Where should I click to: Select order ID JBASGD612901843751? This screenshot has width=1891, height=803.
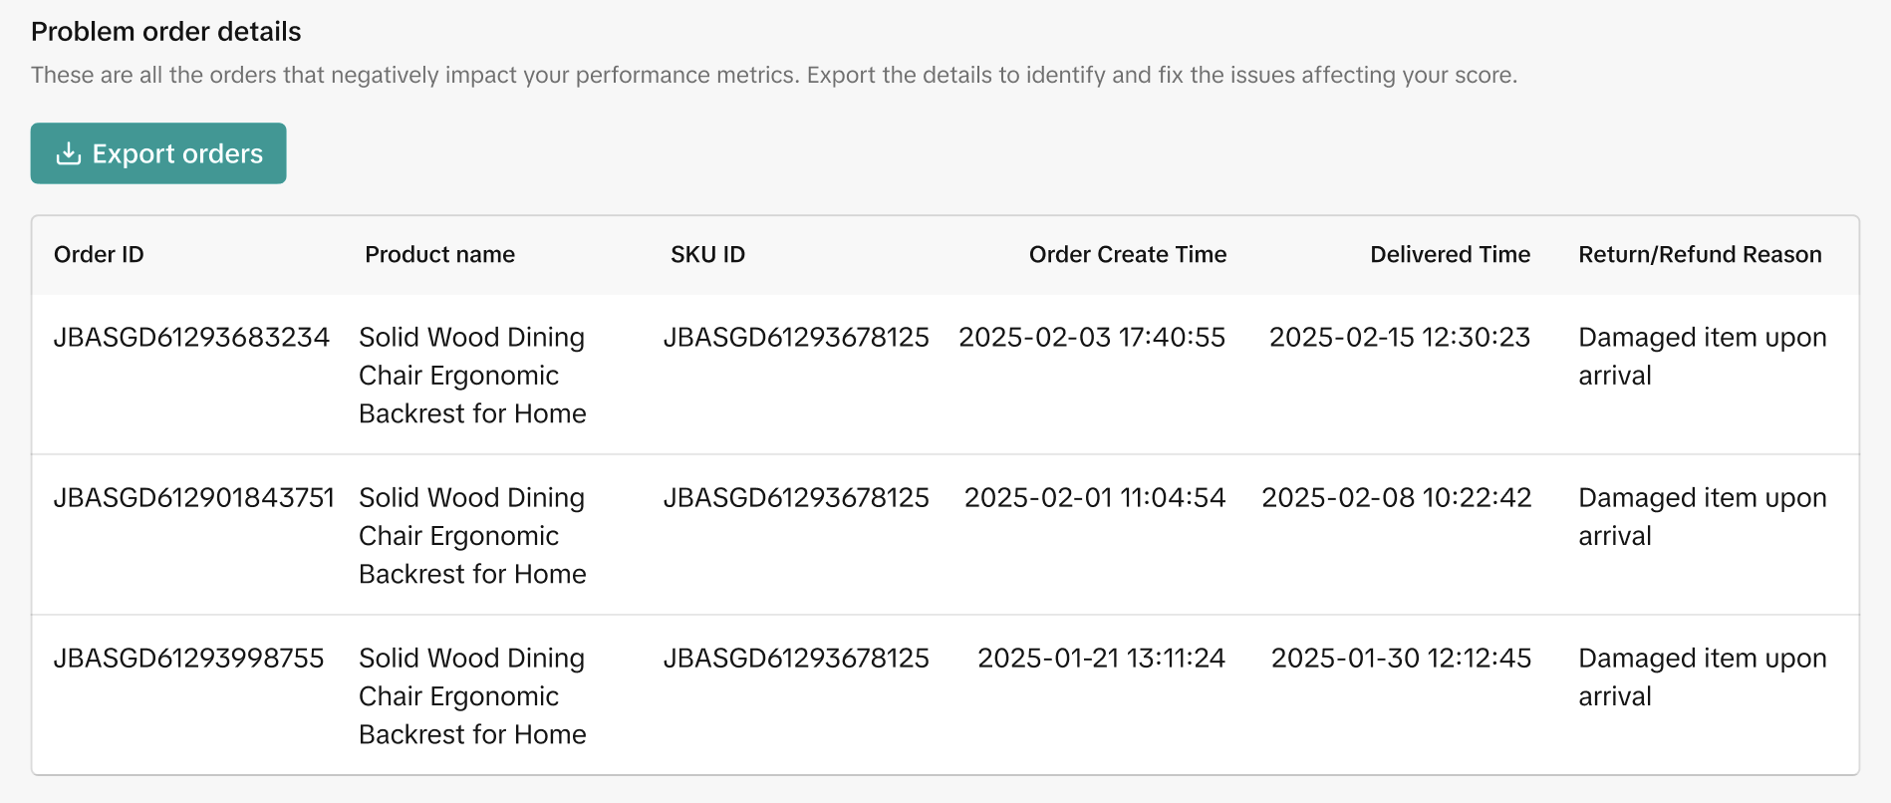tap(194, 498)
